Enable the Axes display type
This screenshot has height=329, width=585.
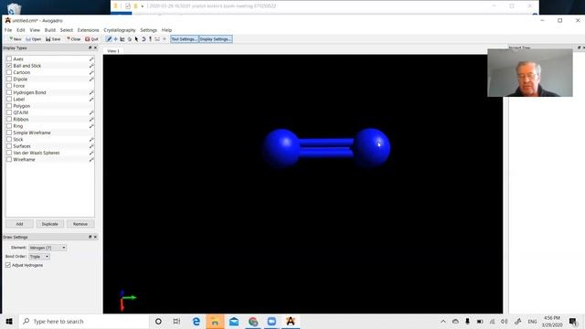[x=9, y=58]
